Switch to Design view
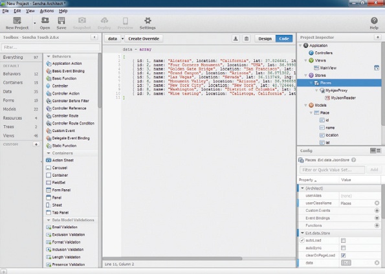 pyautogui.click(x=265, y=39)
